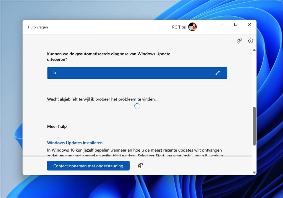The height and width of the screenshot is (198, 283).
Task: Click the PC Tips avatar image
Action: click(x=192, y=27)
